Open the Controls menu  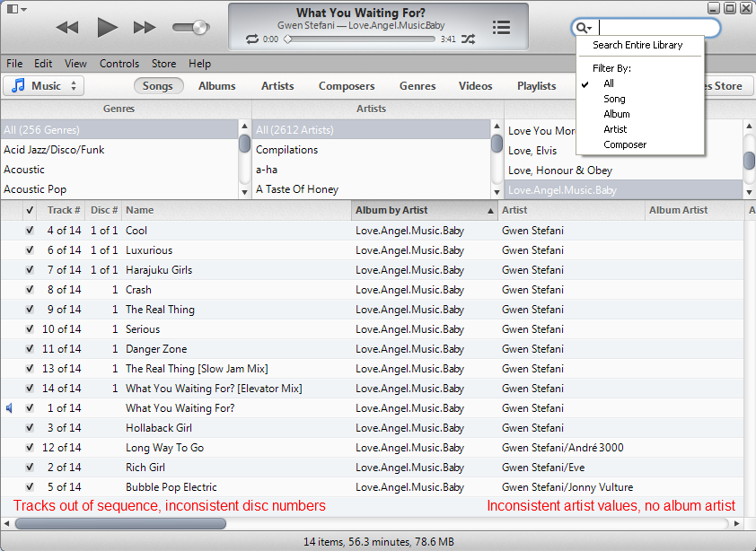tap(119, 64)
